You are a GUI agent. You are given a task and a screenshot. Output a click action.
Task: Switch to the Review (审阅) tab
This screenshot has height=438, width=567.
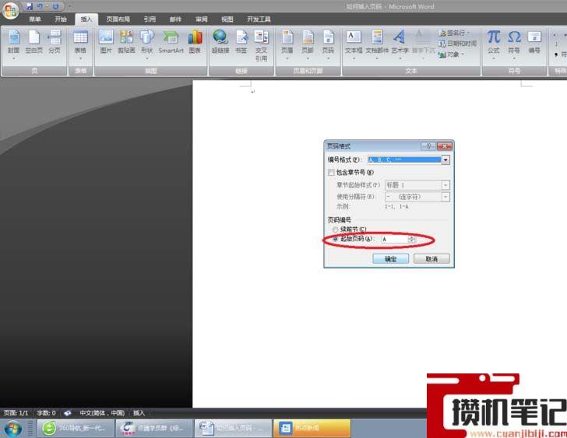pos(202,19)
